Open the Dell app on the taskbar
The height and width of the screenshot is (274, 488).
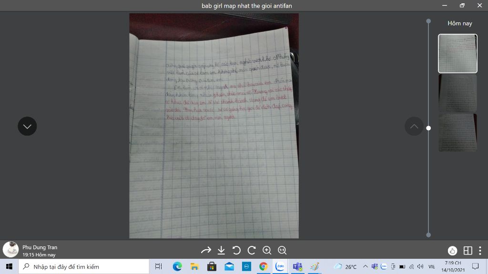(x=246, y=266)
